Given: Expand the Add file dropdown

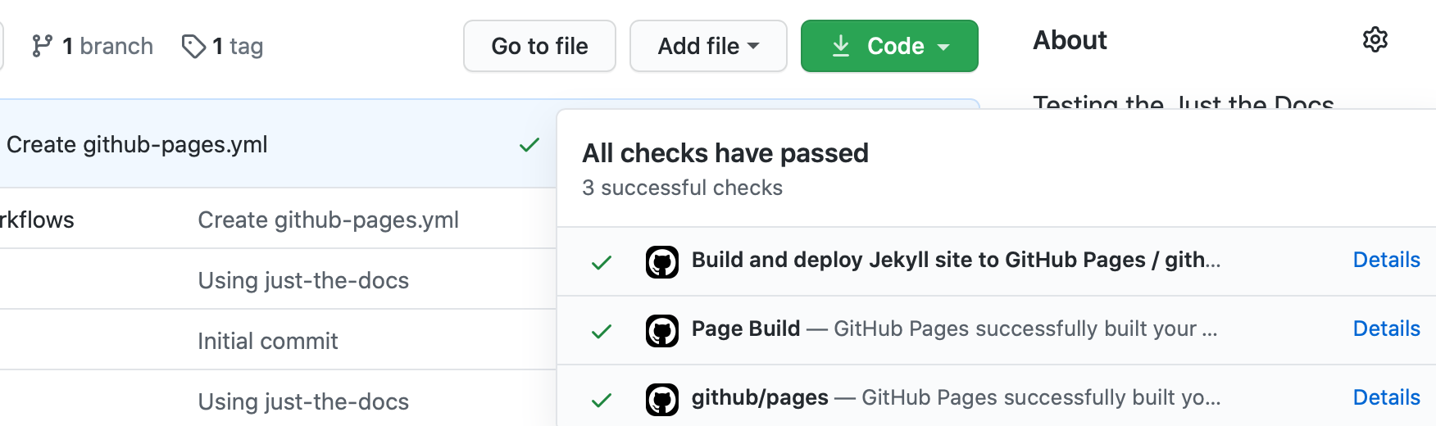Looking at the screenshot, I should coord(708,46).
